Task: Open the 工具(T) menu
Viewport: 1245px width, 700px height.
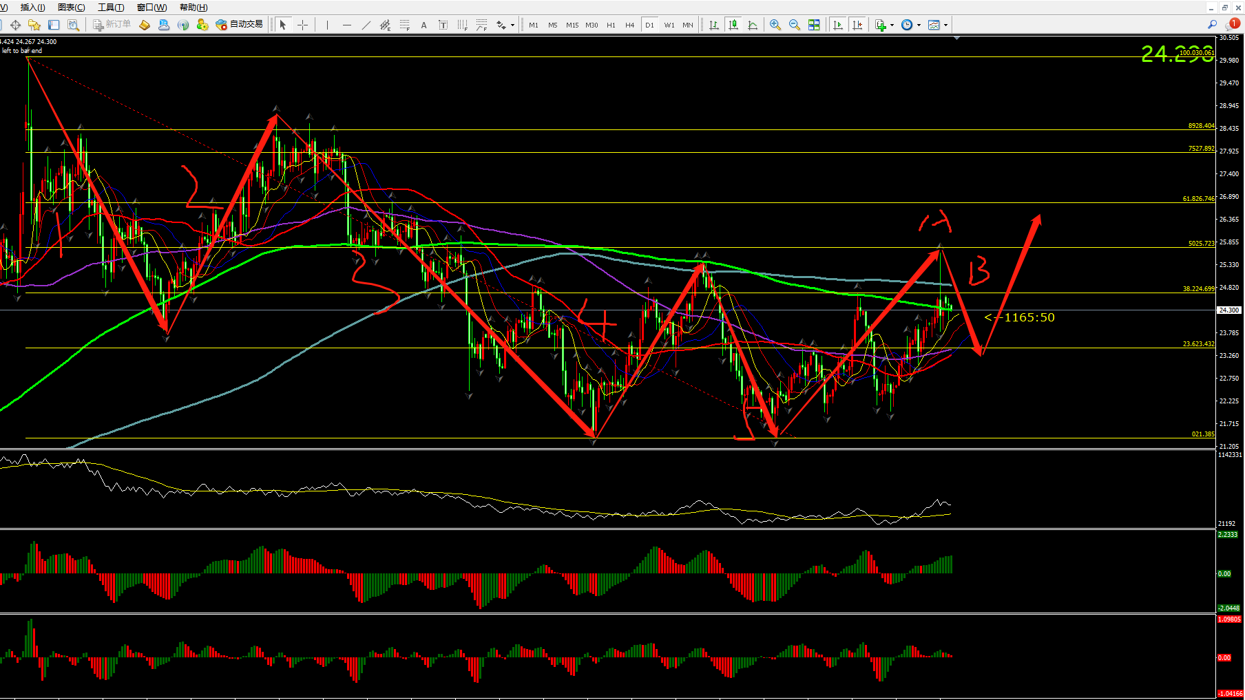Action: [111, 8]
